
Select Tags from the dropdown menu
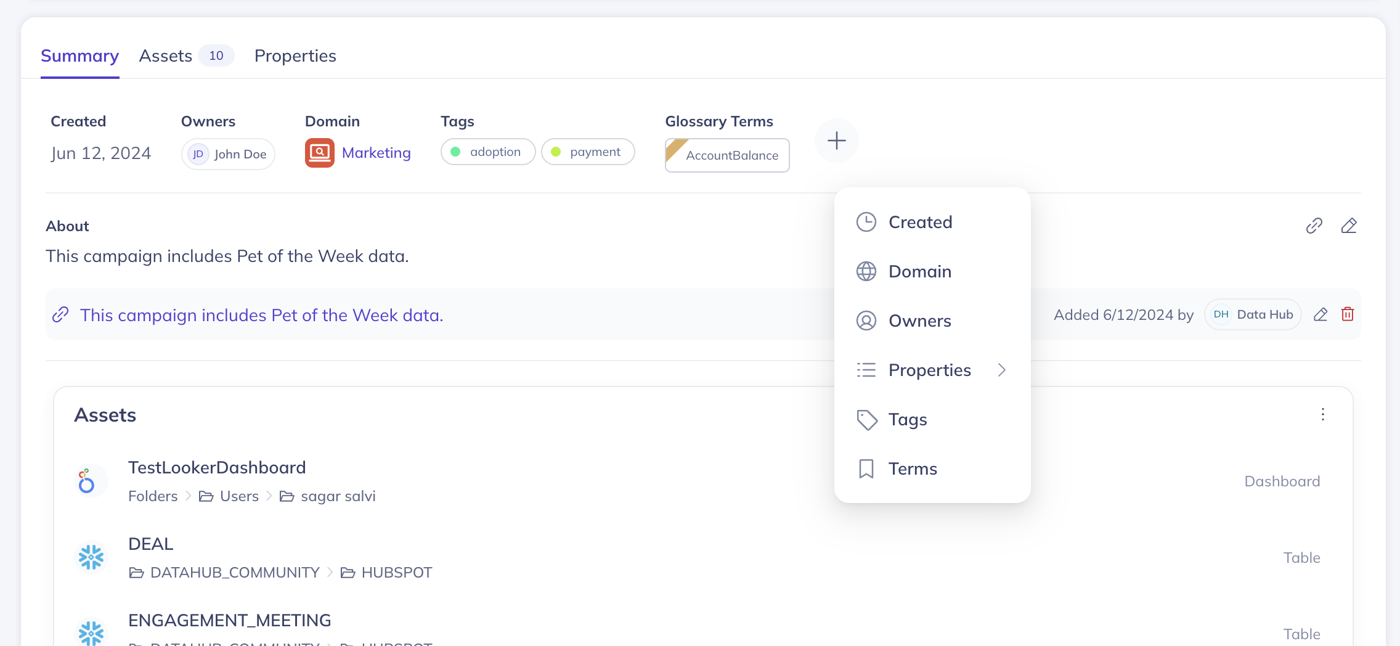tap(932, 419)
